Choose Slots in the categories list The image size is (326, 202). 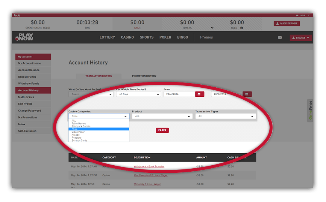99,129
